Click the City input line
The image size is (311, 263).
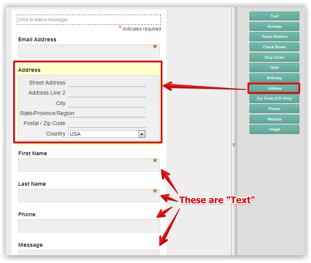(x=107, y=103)
